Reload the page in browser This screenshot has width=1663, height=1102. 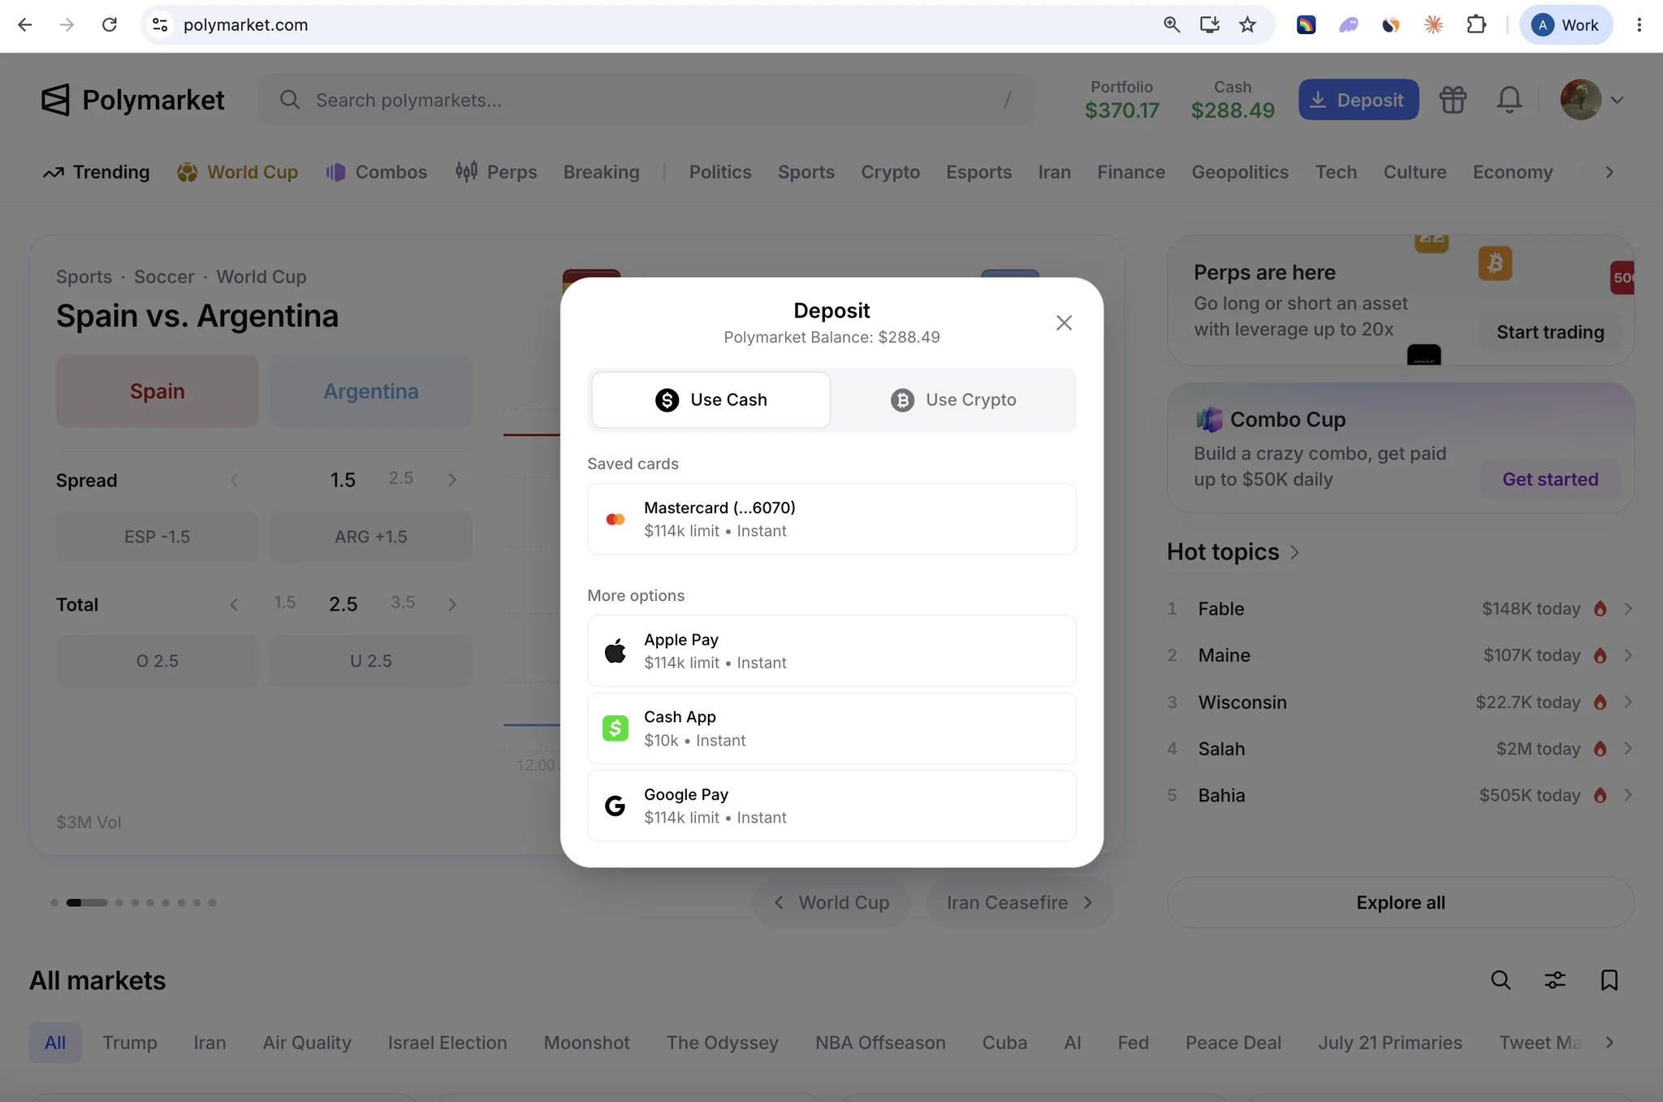[x=110, y=25]
